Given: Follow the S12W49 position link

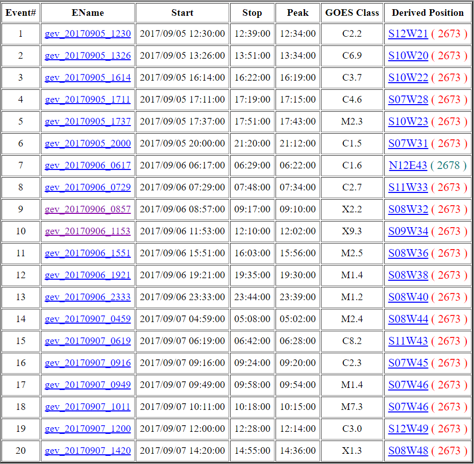Looking at the screenshot, I should 408,428.
